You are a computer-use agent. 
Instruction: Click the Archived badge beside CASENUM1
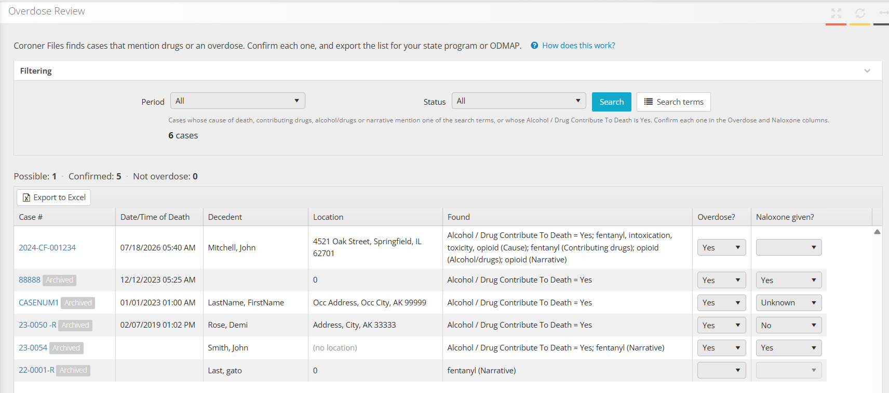[78, 303]
